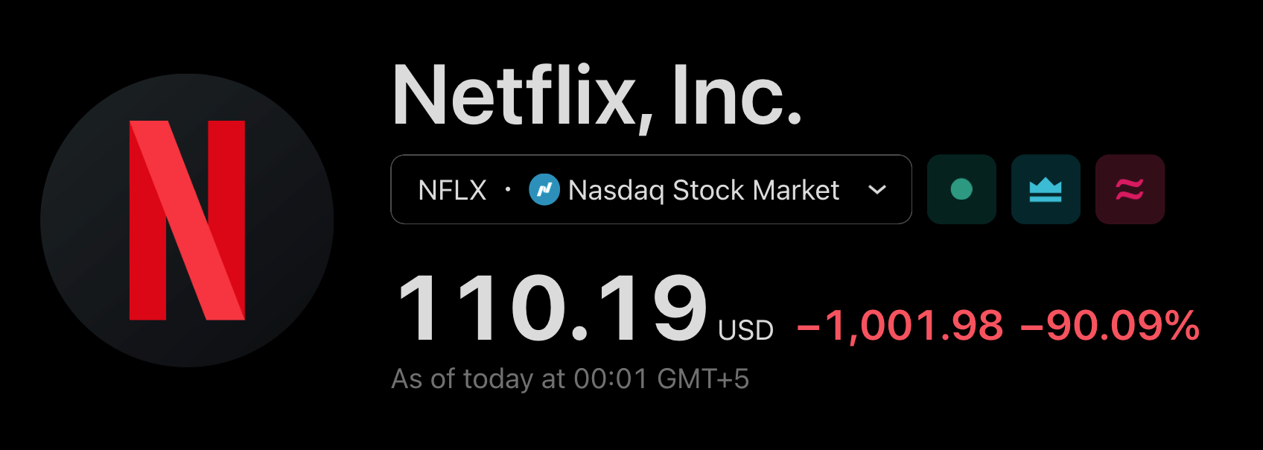Click the Netflix, Inc. company title
1263x450 pixels.
596,95
